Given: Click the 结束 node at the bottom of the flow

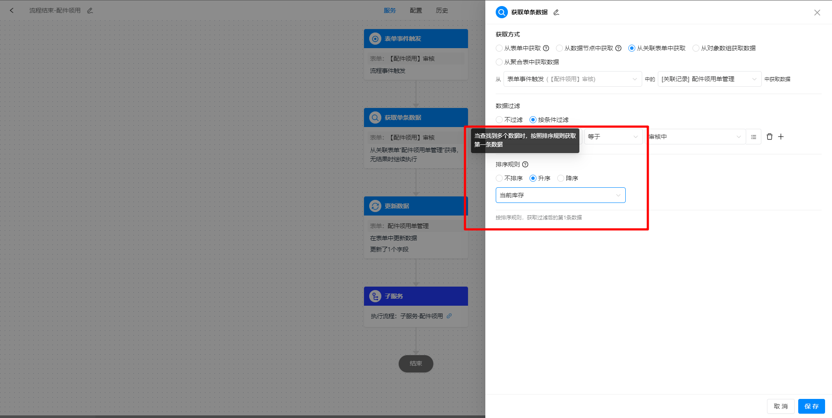Looking at the screenshot, I should [416, 364].
